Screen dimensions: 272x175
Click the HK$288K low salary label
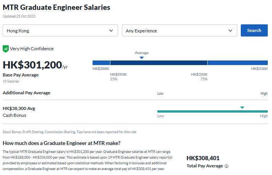[x=101, y=69]
